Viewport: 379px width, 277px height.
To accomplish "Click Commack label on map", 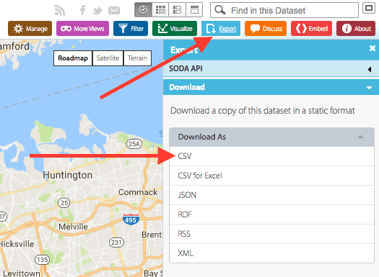I will click(x=138, y=192).
